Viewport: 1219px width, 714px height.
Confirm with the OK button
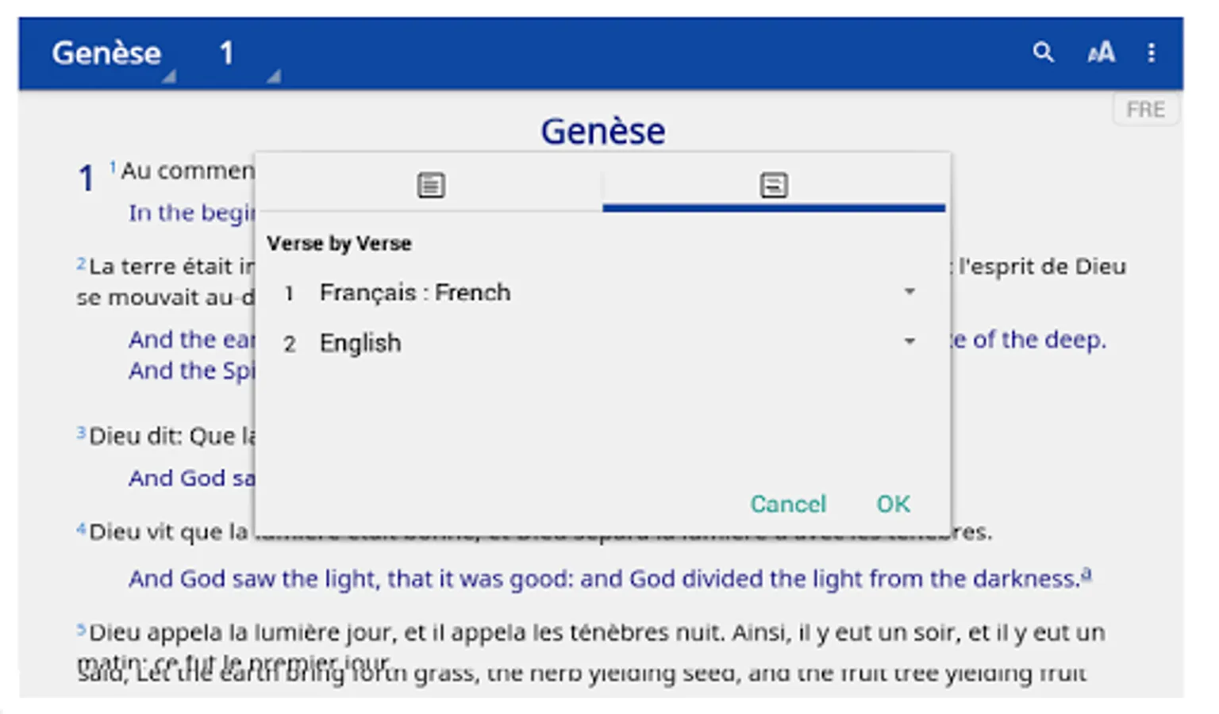(893, 504)
